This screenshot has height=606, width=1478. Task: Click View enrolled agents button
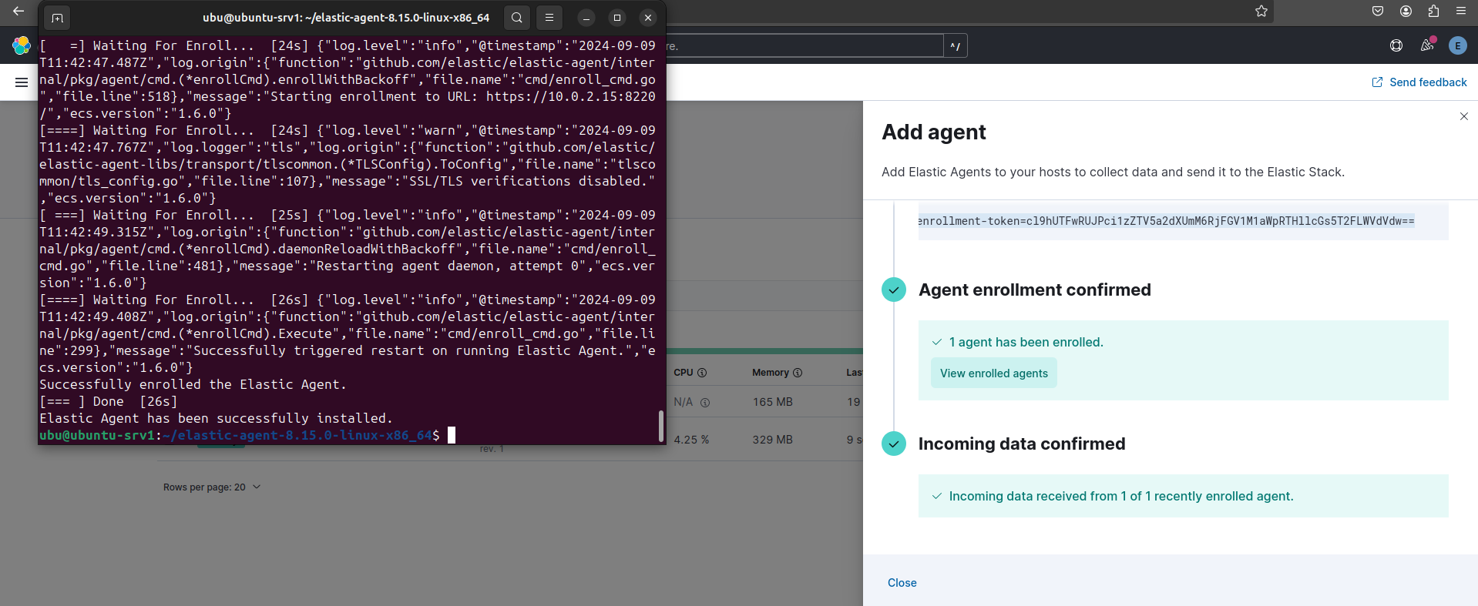993,373
